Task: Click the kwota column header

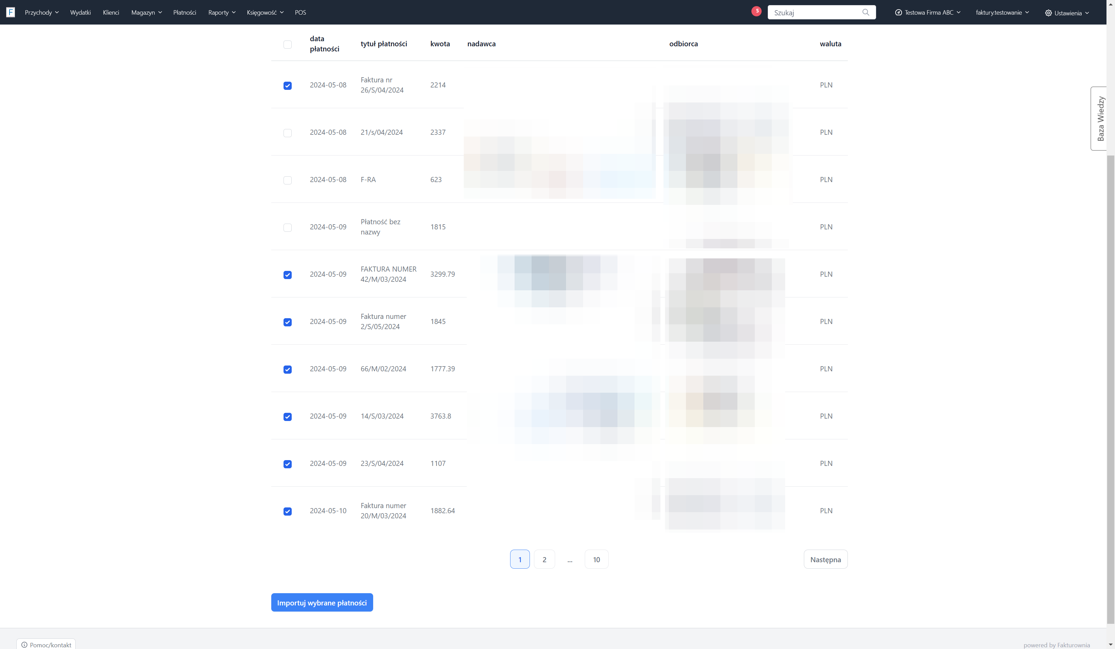Action: click(440, 44)
